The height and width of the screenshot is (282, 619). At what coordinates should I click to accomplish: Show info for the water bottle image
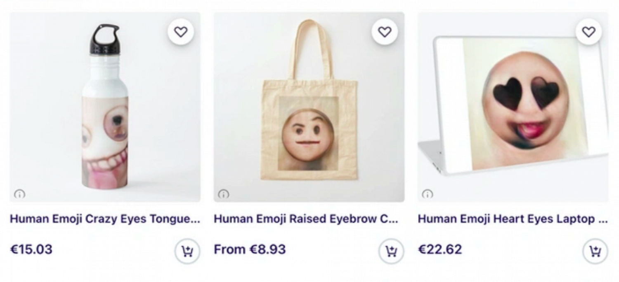pos(19,193)
